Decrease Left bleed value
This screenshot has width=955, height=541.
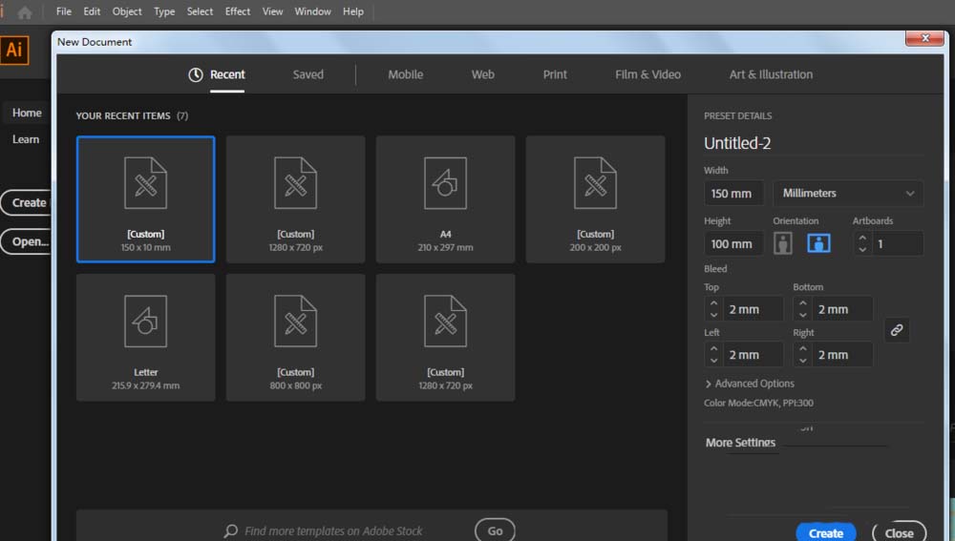[x=713, y=361]
